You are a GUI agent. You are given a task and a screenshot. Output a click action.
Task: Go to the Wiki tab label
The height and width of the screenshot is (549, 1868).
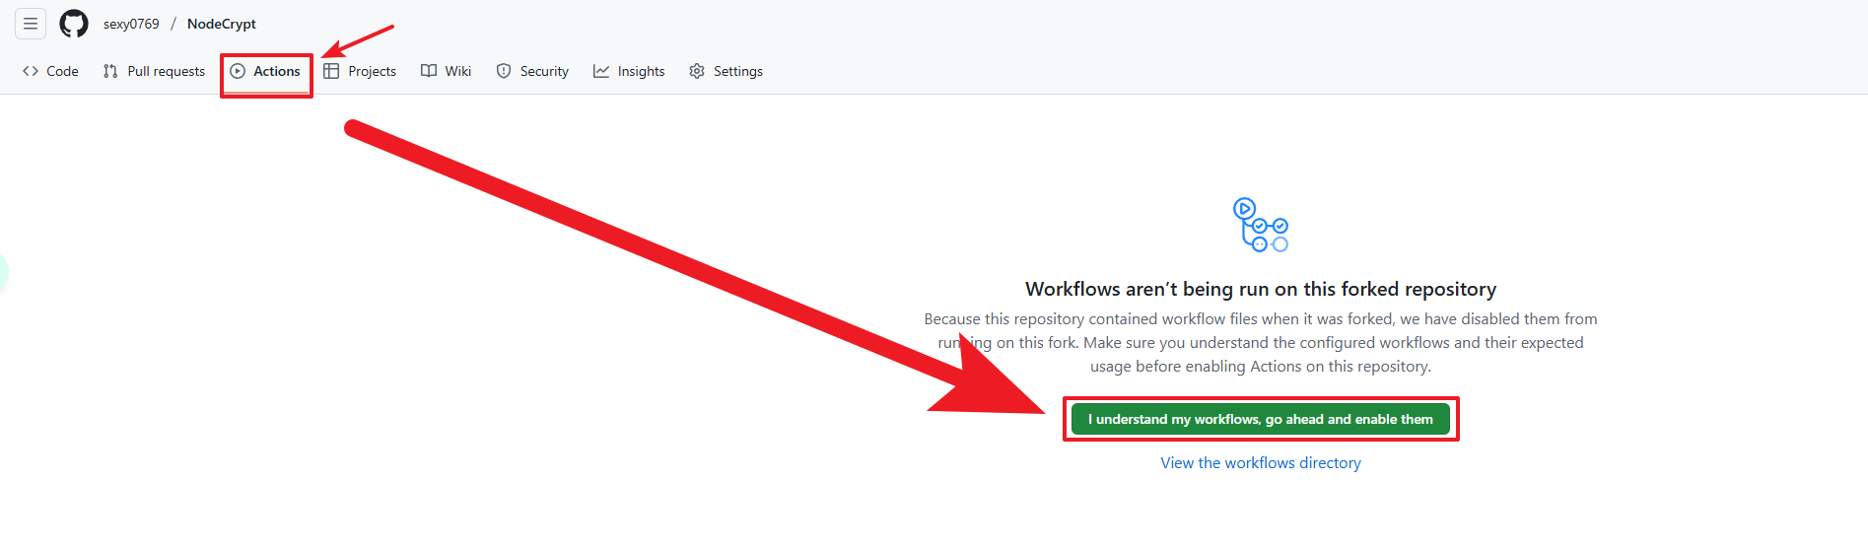tap(458, 71)
